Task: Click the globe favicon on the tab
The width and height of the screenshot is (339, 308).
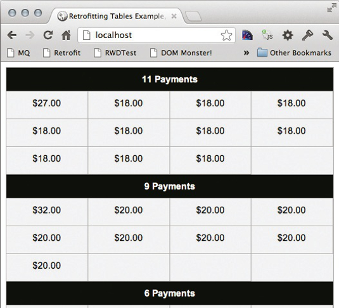Action: (x=62, y=16)
